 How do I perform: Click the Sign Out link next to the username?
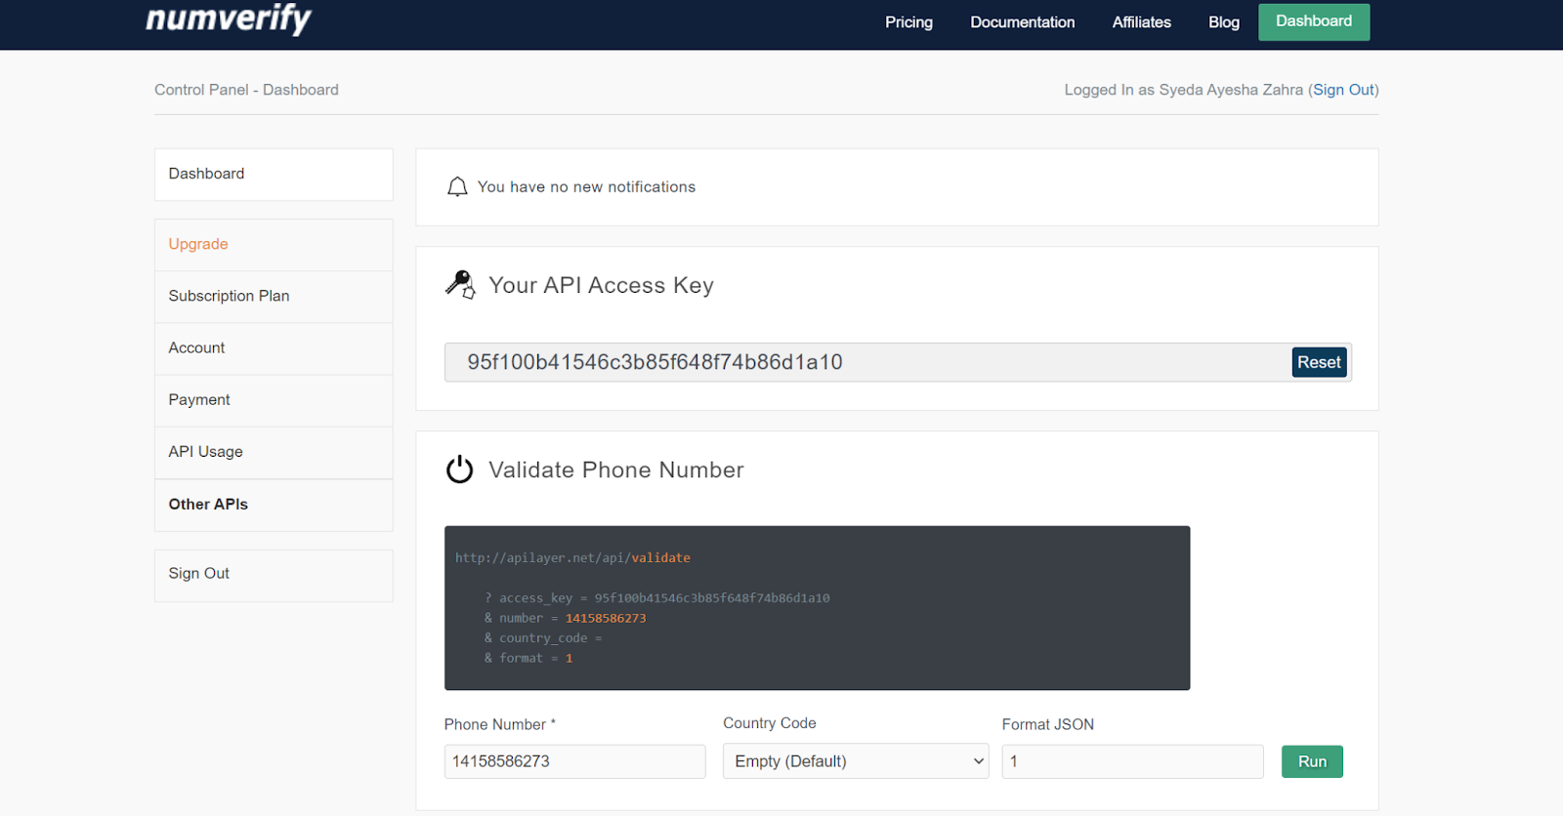pos(1344,90)
